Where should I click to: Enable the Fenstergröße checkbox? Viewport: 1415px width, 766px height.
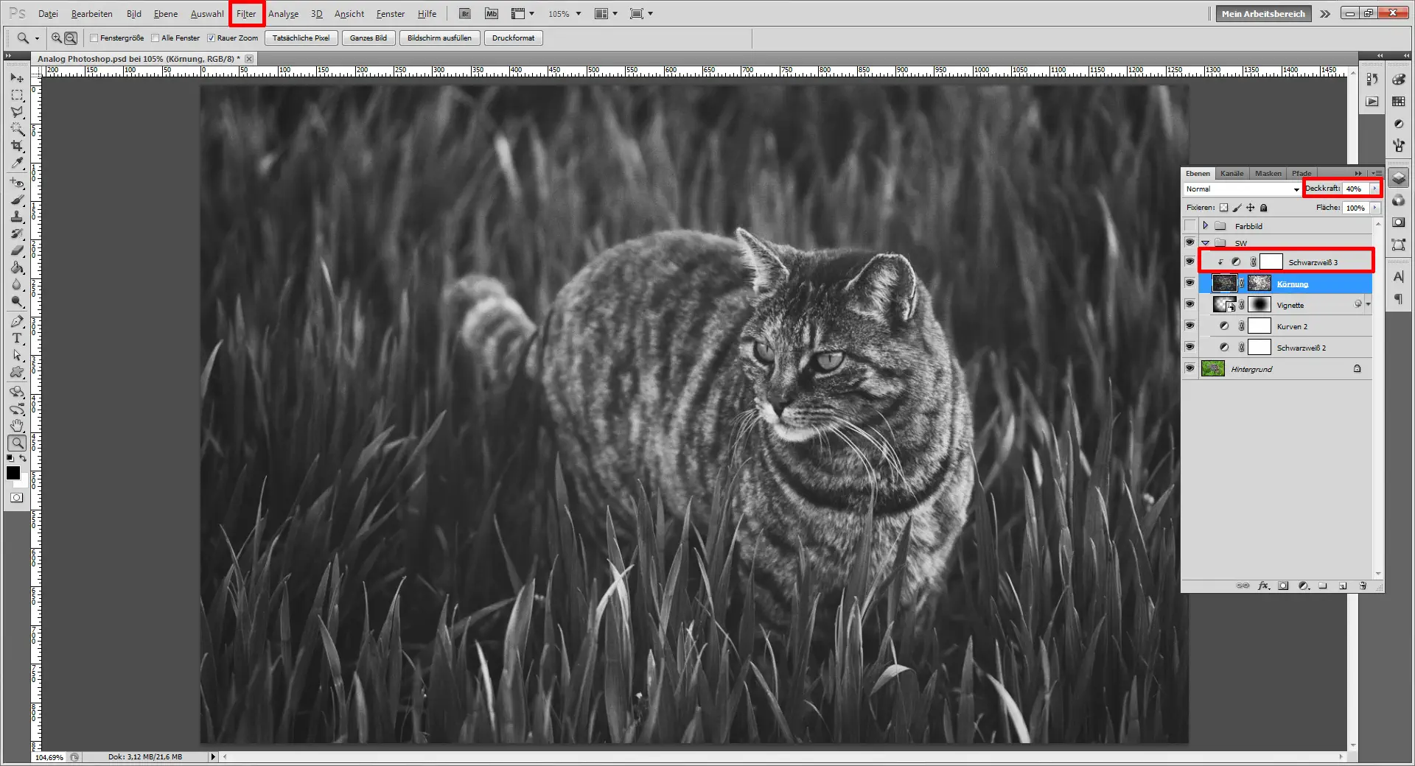(94, 38)
